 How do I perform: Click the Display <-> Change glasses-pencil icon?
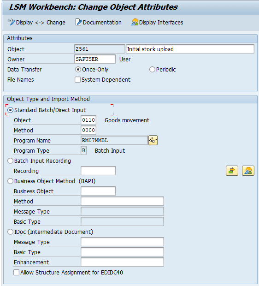pos(11,22)
